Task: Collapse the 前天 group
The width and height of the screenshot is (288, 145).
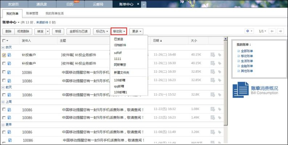Action: pyautogui.click(x=3, y=87)
